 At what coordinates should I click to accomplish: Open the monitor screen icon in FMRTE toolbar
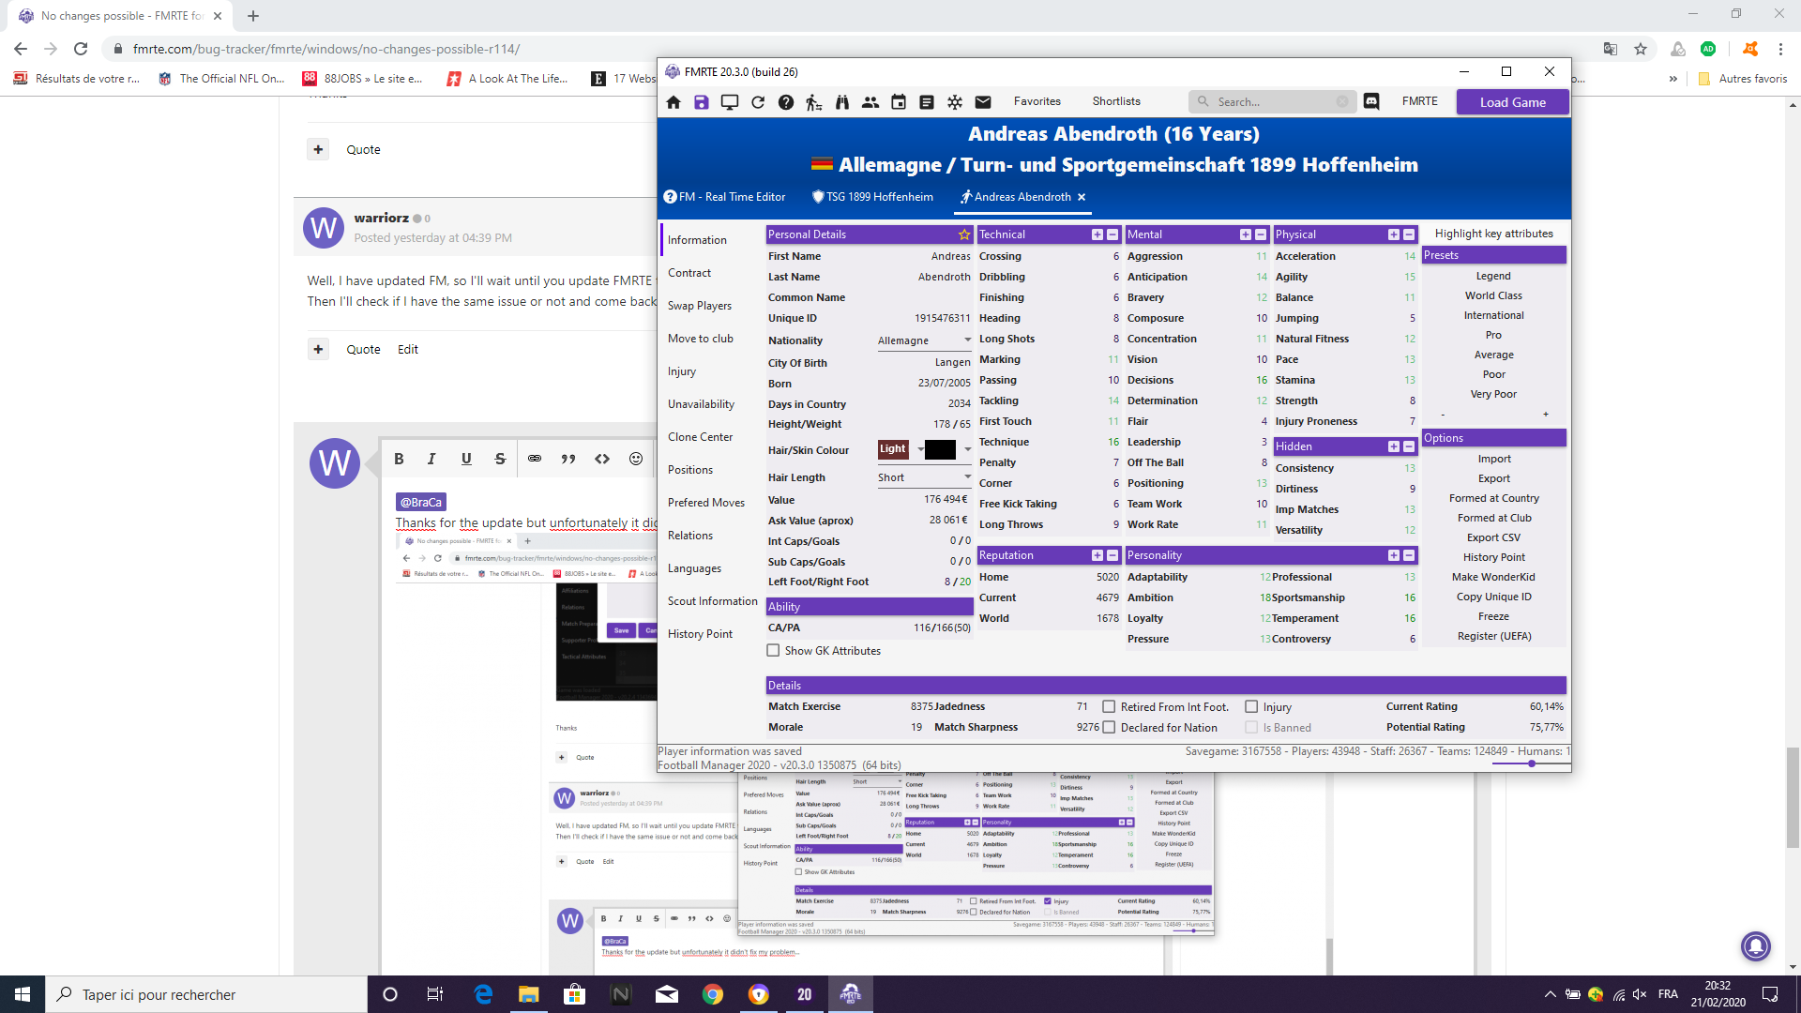pyautogui.click(x=729, y=102)
